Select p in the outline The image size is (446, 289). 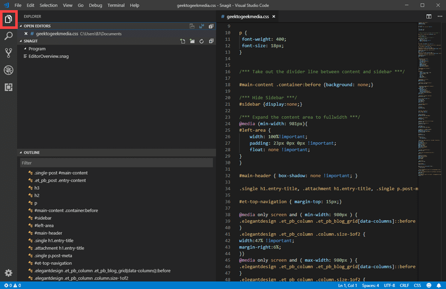(x=117, y=203)
